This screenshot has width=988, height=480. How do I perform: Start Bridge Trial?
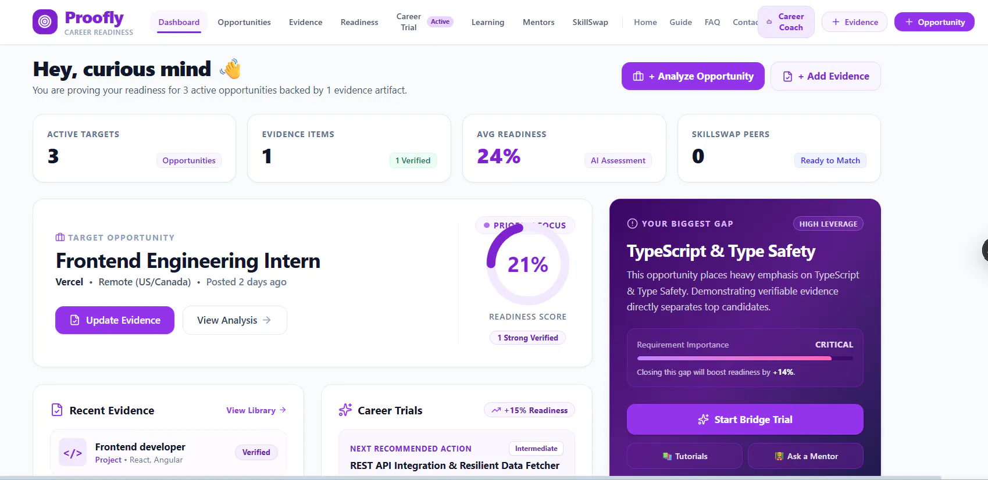(745, 420)
